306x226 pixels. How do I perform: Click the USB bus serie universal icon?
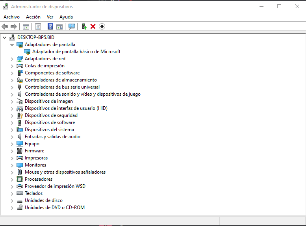tap(20, 87)
